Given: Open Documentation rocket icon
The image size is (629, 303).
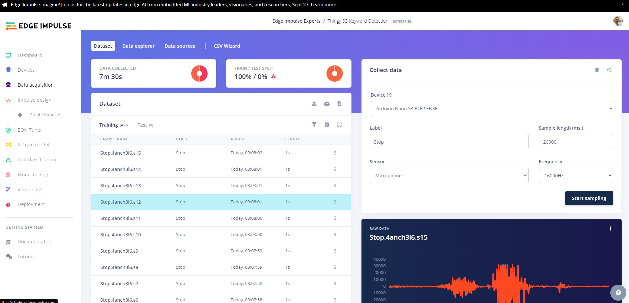Looking at the screenshot, I should (8, 242).
